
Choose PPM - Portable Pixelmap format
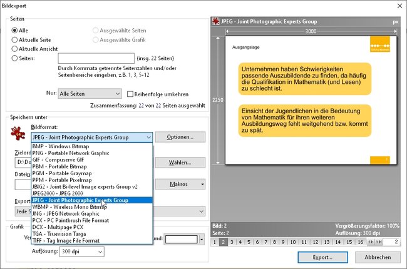pyautogui.click(x=91, y=180)
